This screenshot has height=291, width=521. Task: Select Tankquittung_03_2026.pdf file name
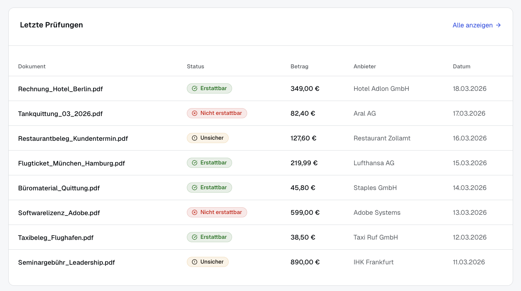click(60, 114)
